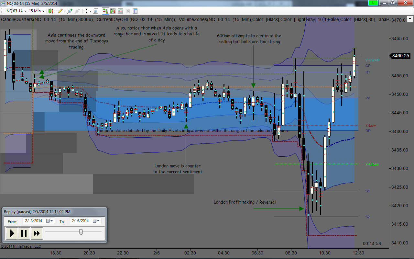Screen dimensions: 414x259
Task: Toggle the Chart Trader panel icon
Action: pyautogui.click(x=105, y=11)
